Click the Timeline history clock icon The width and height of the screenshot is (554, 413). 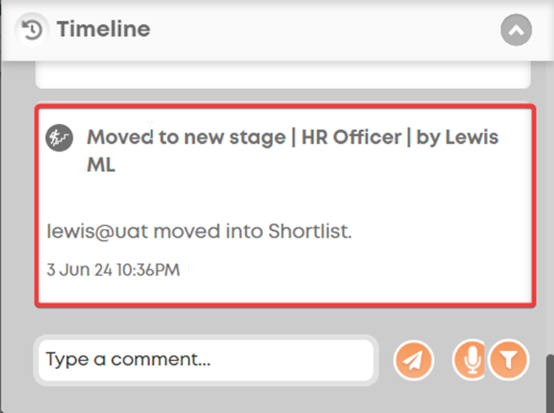click(x=32, y=29)
